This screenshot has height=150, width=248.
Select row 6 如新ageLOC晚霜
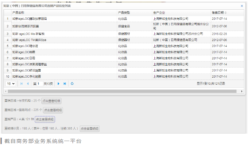[x=124, y=52]
